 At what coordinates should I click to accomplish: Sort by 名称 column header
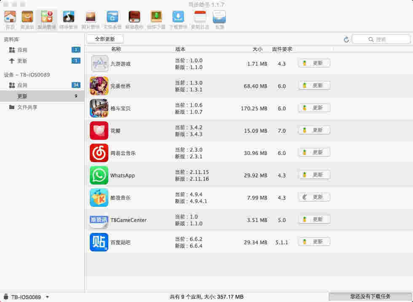click(x=116, y=49)
